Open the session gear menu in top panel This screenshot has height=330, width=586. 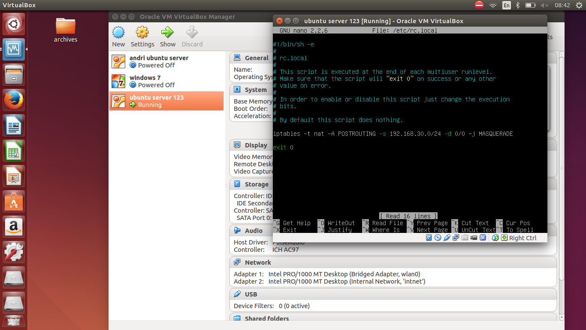point(578,5)
